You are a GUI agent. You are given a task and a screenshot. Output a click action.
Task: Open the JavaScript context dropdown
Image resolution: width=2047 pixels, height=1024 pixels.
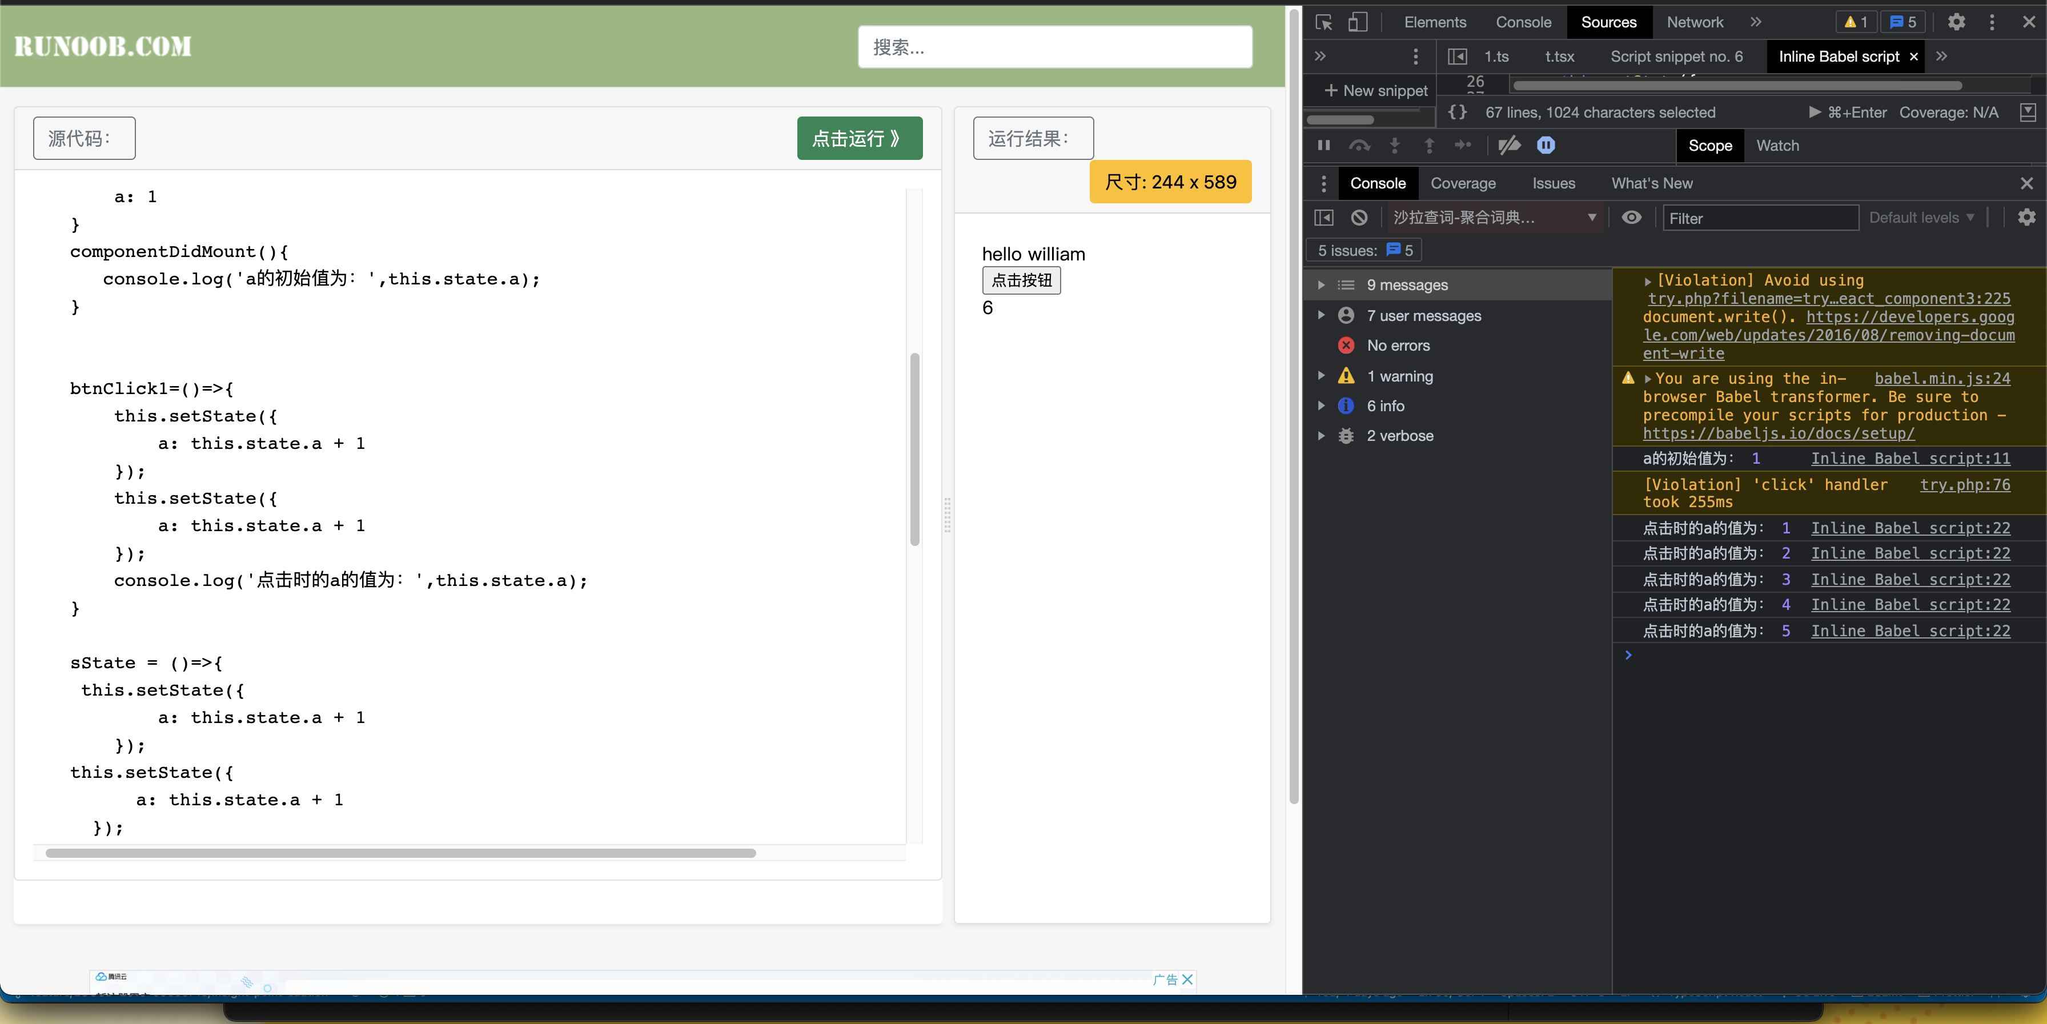coord(1495,218)
